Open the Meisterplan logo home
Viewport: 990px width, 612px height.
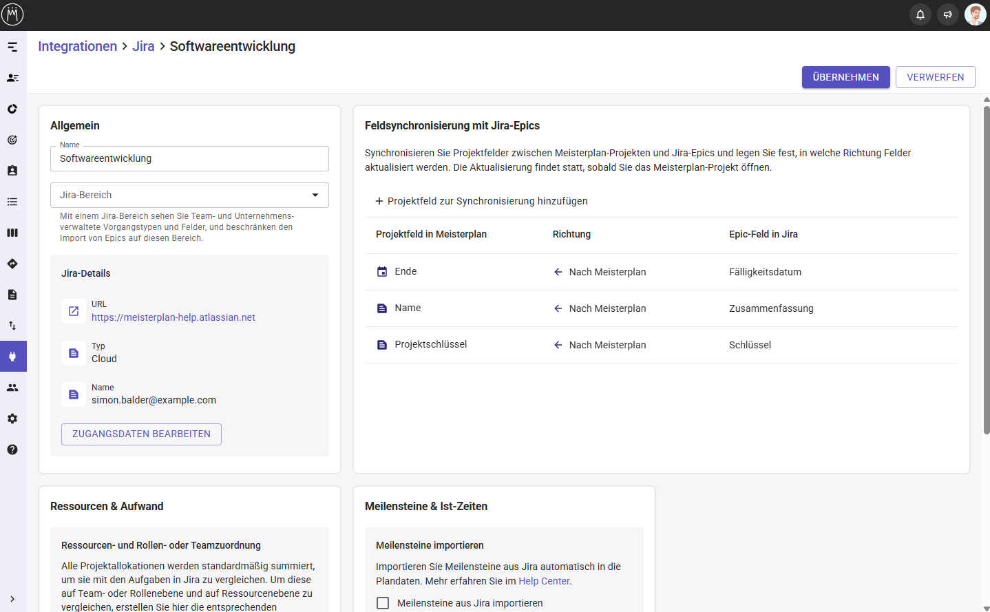pos(12,14)
